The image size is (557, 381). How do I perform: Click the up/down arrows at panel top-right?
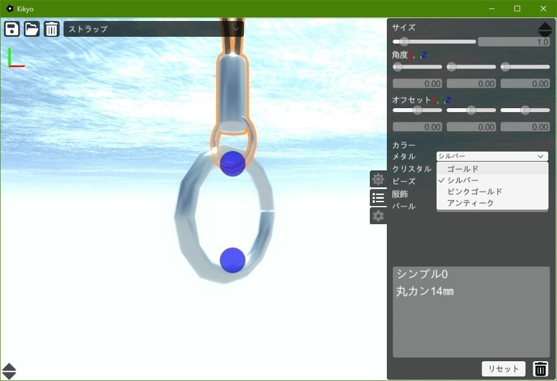click(545, 29)
